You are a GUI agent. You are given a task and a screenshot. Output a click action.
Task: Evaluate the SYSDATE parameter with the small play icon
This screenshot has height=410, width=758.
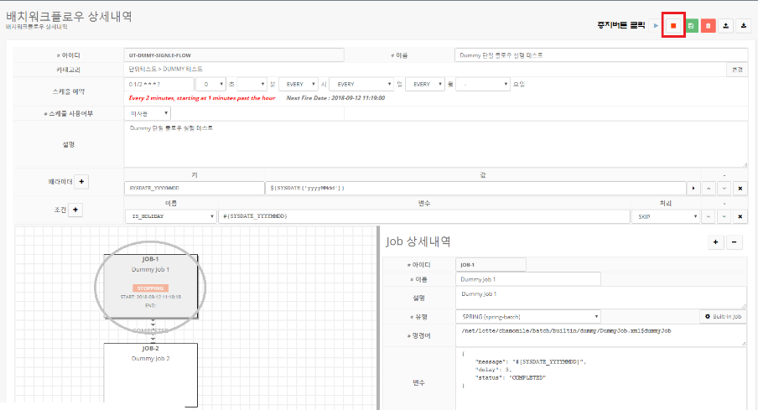pos(693,188)
